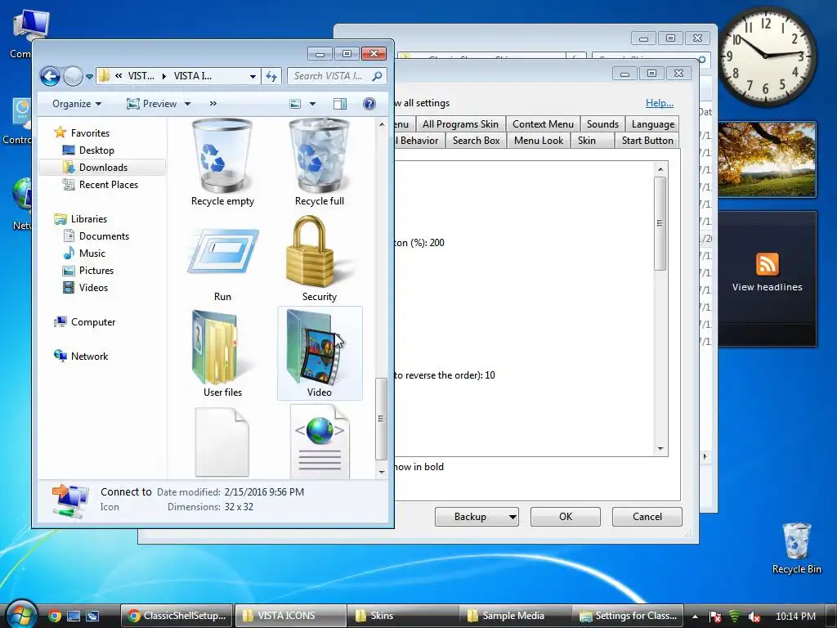This screenshot has width=837, height=628.
Task: Click the VISTA I... breadcrumb segment
Action: pyautogui.click(x=193, y=76)
